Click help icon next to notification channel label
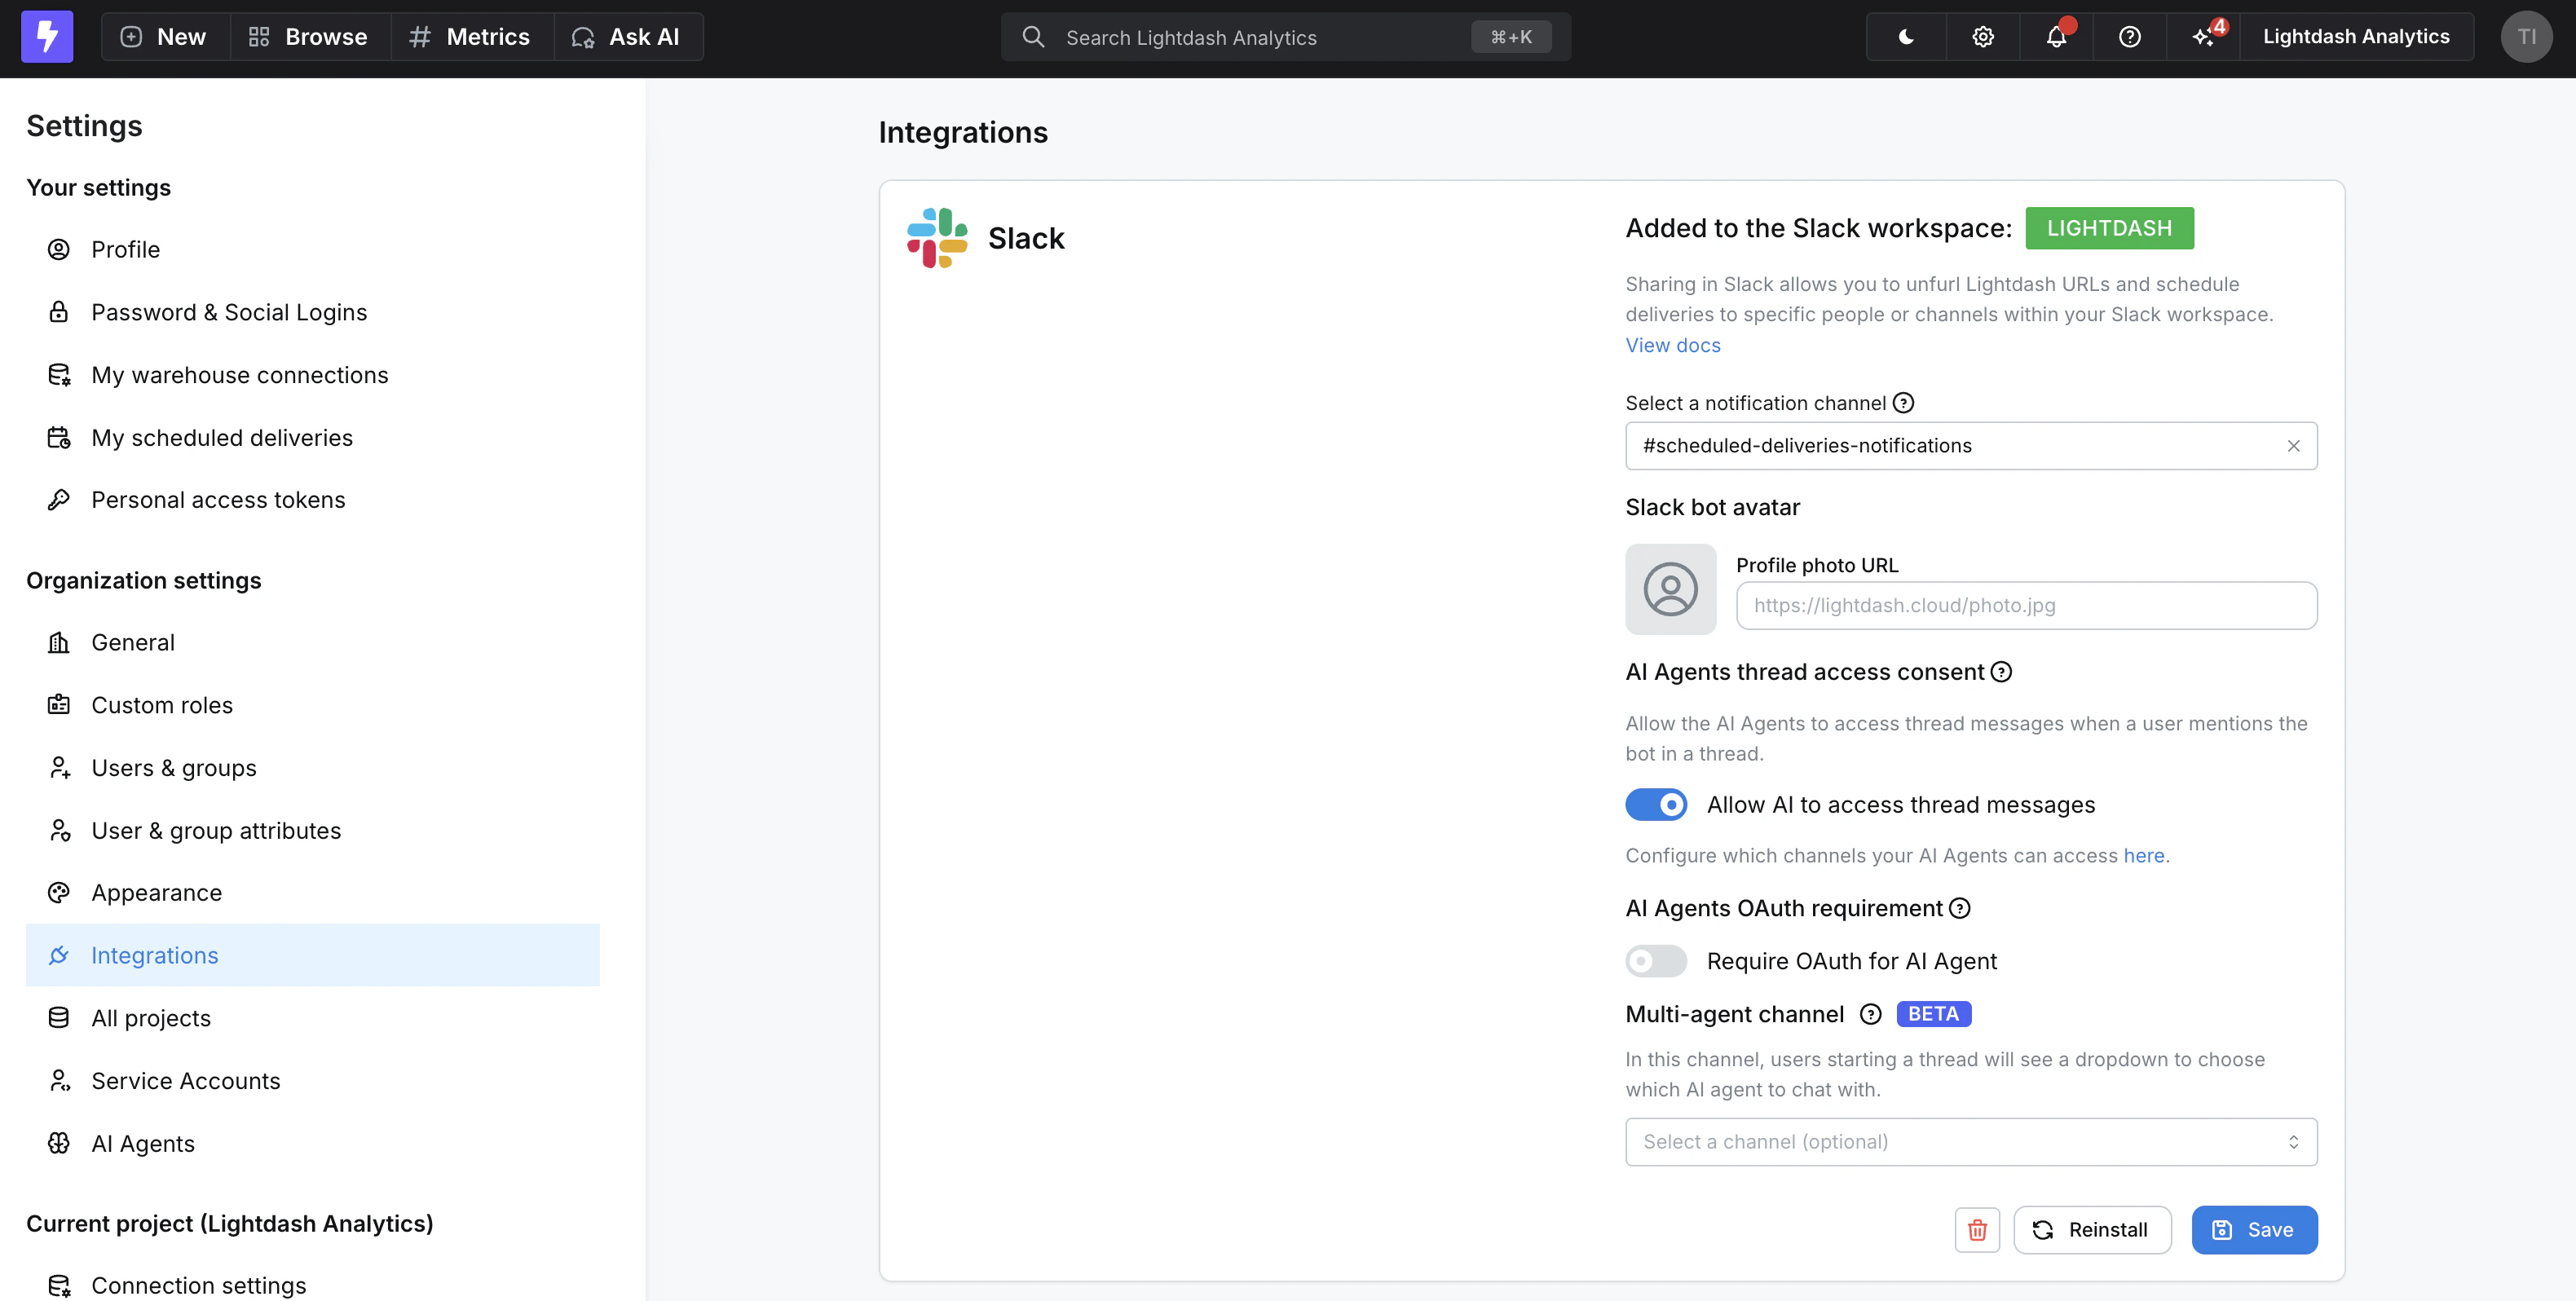 [x=1904, y=403]
